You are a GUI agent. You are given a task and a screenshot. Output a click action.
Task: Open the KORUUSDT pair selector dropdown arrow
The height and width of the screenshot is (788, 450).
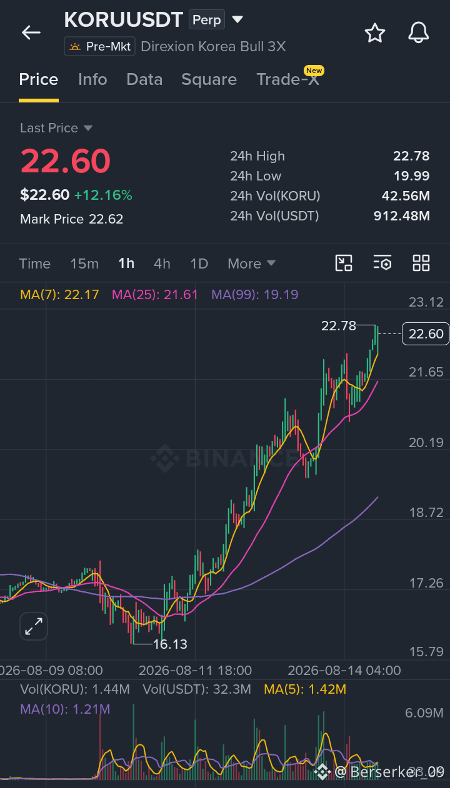(x=237, y=19)
